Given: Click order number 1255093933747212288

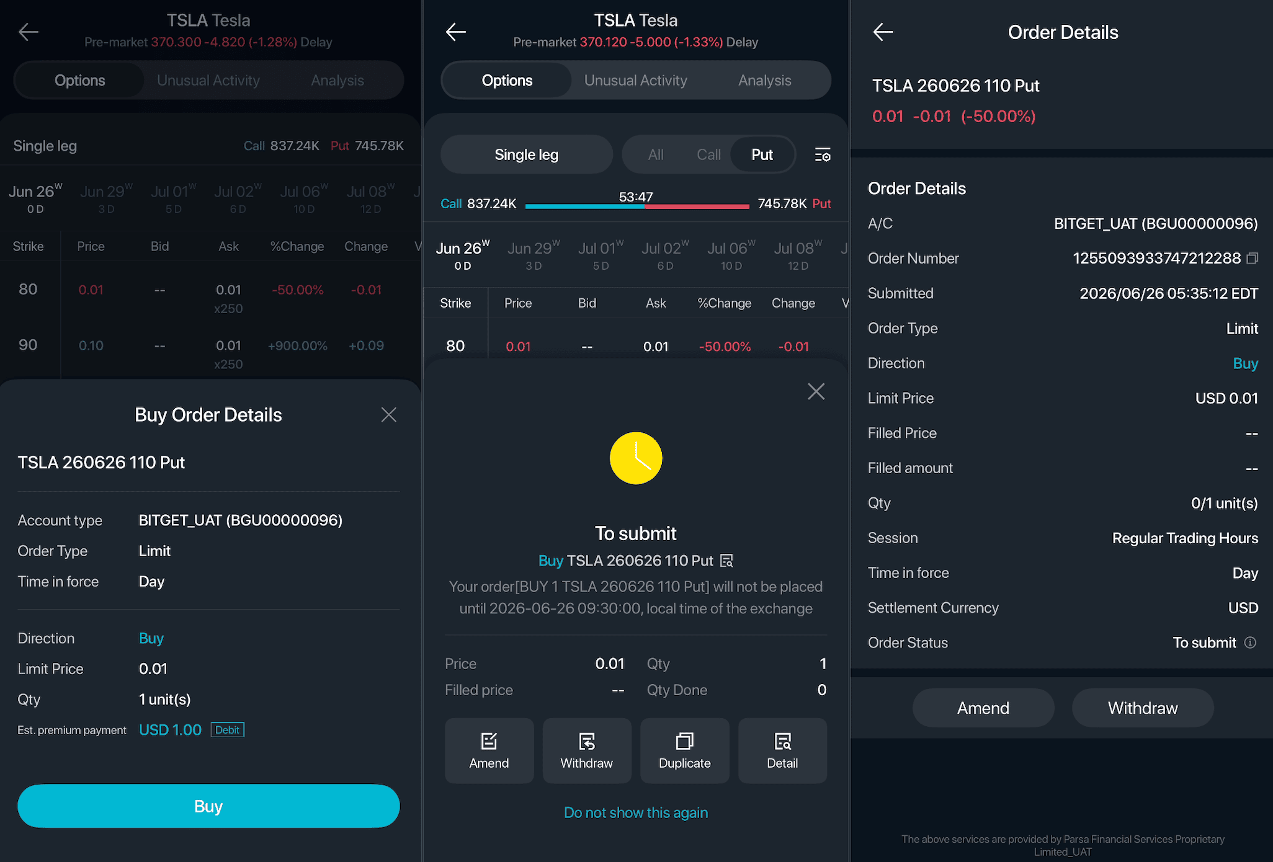Looking at the screenshot, I should 1156,258.
